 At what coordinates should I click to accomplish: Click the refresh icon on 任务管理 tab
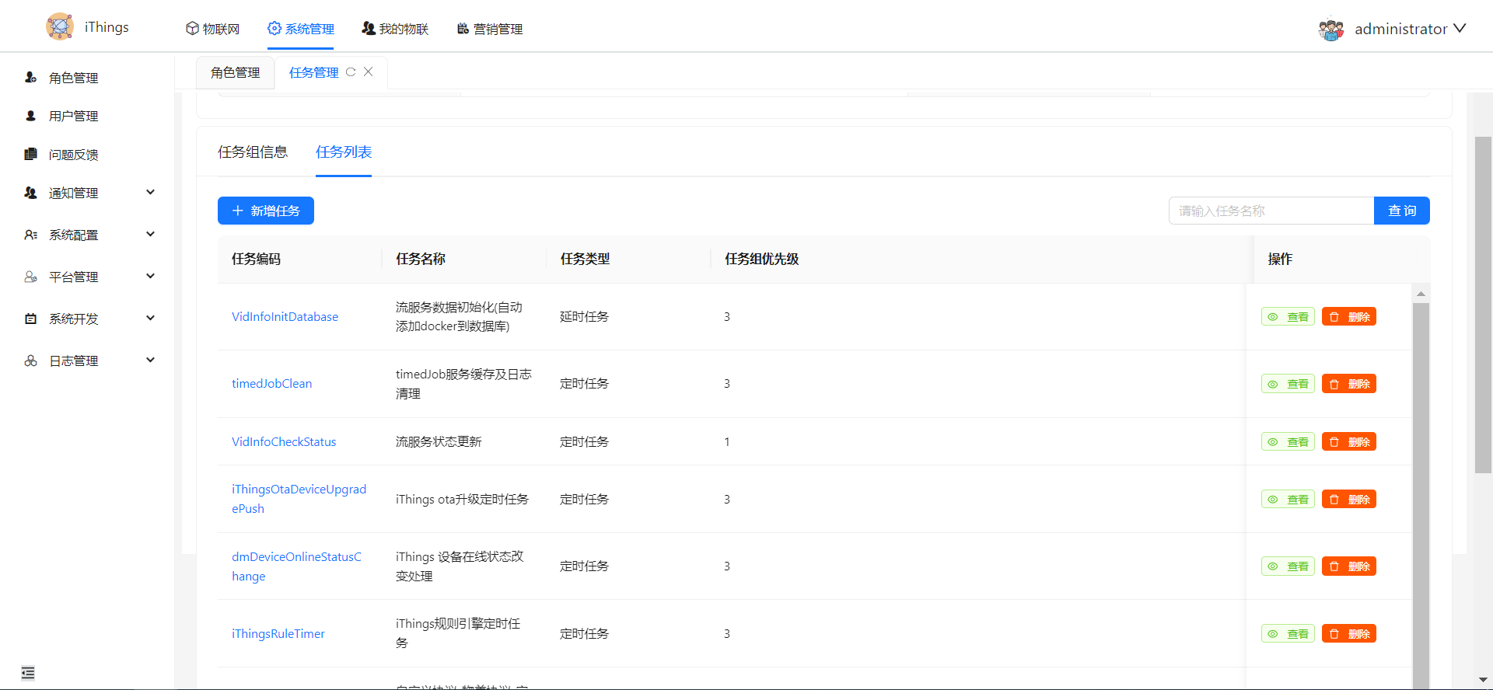click(351, 72)
